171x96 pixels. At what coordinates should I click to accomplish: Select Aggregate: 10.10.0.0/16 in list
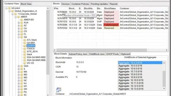tap(140, 80)
